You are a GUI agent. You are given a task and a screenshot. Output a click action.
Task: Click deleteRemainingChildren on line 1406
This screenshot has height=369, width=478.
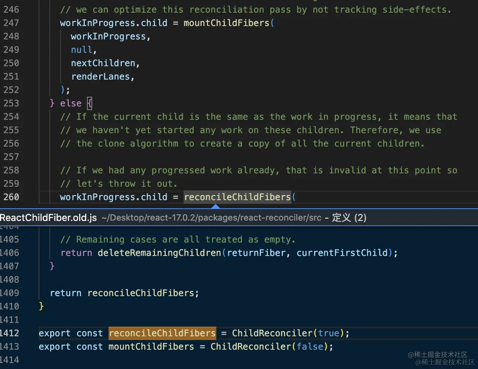click(x=159, y=253)
